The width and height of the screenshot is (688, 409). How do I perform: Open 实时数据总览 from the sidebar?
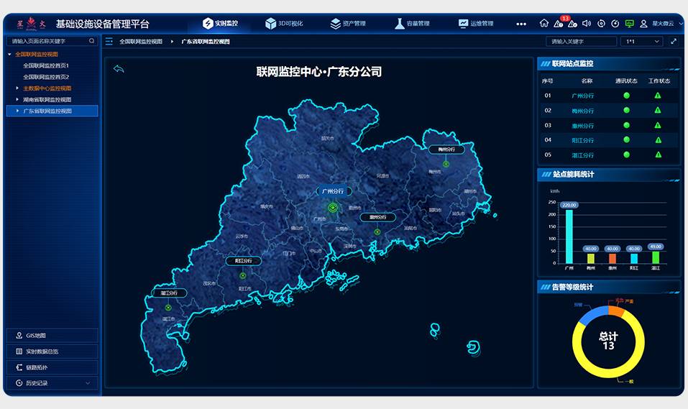pos(51,351)
